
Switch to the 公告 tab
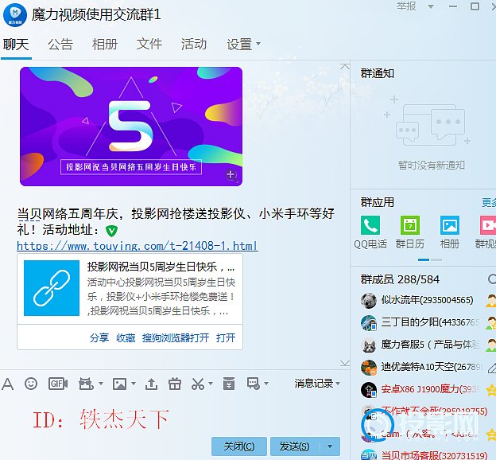[x=60, y=45]
